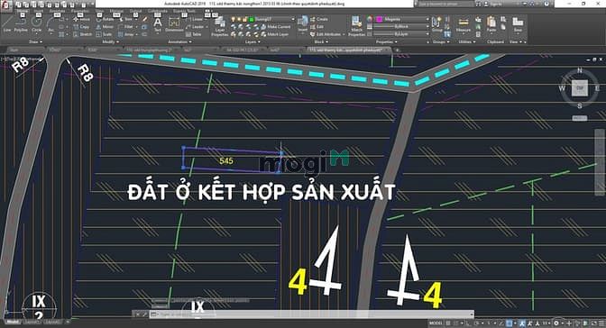606x328 pixels.
Task: Insert a Leader annotation
Action: coord(195,27)
